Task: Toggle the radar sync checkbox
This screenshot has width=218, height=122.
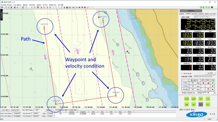Action: click(x=182, y=73)
